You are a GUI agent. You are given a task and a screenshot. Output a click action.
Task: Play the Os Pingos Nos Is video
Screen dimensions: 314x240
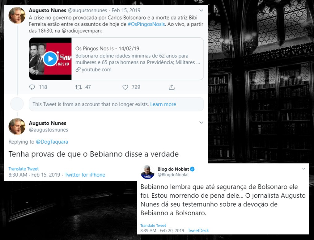[x=50, y=59]
